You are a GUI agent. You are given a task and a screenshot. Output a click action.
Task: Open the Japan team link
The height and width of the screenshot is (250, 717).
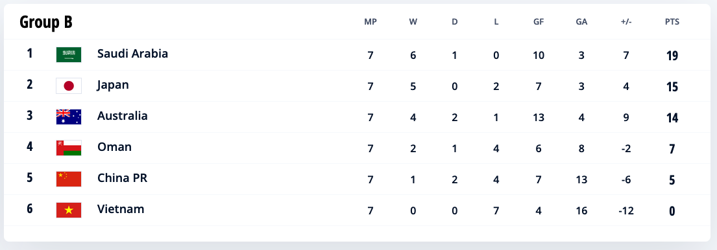point(113,85)
